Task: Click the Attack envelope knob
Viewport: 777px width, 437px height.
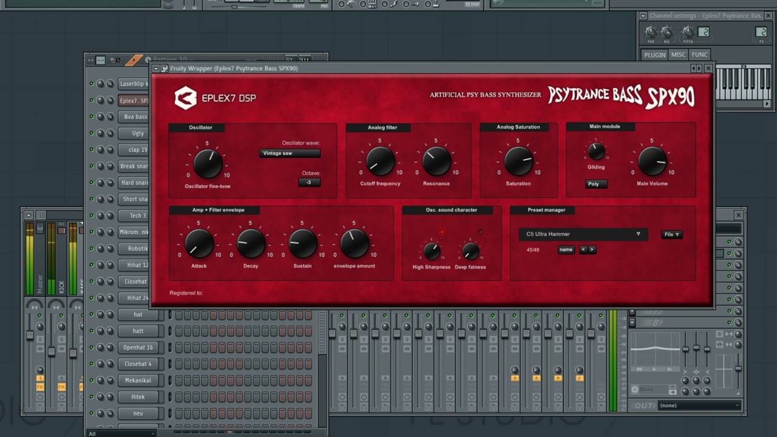Action: click(x=198, y=244)
